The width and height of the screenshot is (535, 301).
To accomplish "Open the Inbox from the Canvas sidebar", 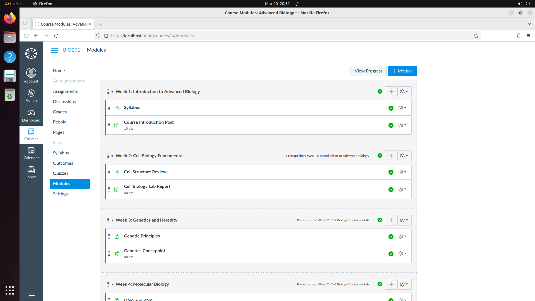I will click(x=31, y=172).
